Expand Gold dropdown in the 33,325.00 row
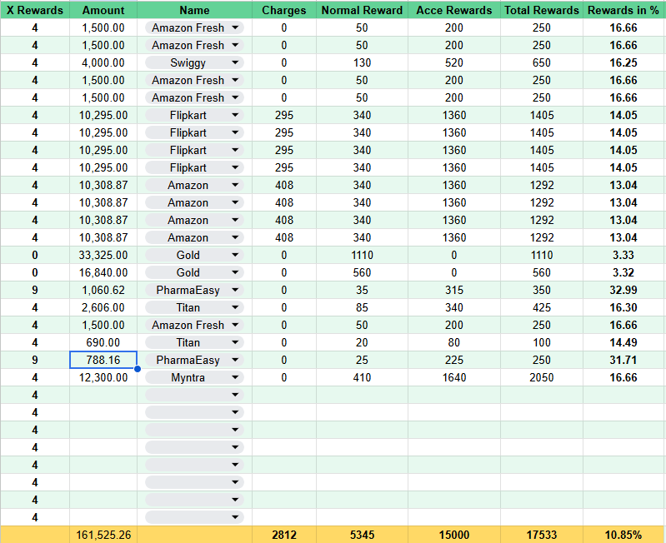The width and height of the screenshot is (666, 543). pyautogui.click(x=235, y=255)
